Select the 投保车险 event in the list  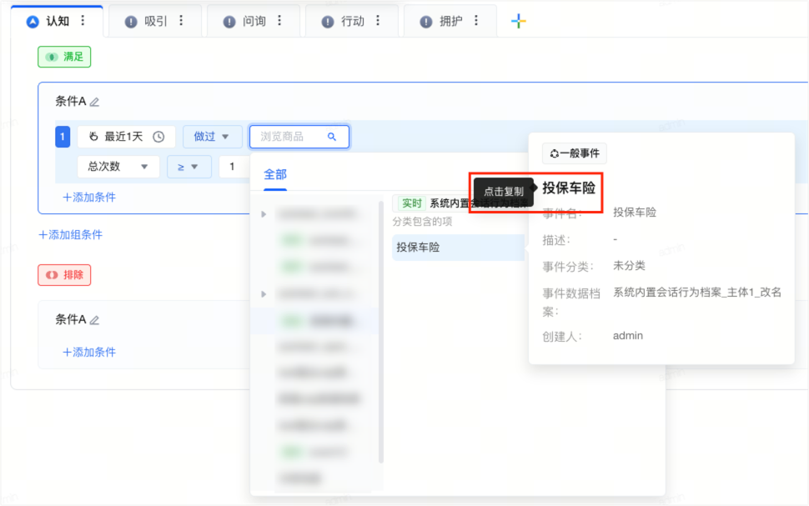click(x=418, y=248)
